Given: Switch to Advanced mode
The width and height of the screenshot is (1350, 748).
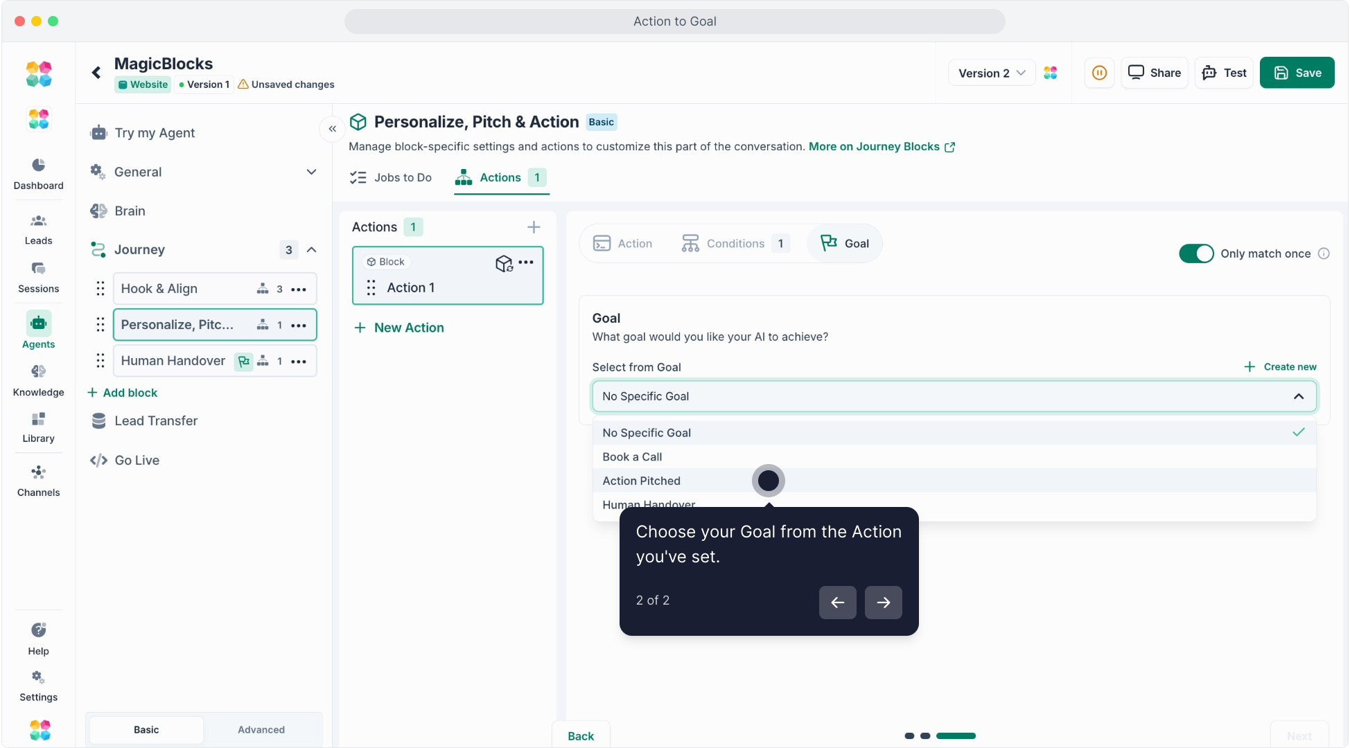Looking at the screenshot, I should point(261,730).
